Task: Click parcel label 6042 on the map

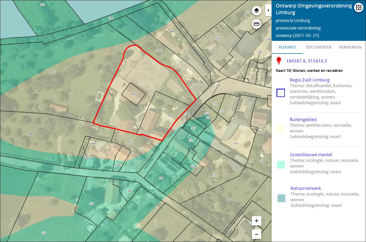Action: pyautogui.click(x=118, y=165)
